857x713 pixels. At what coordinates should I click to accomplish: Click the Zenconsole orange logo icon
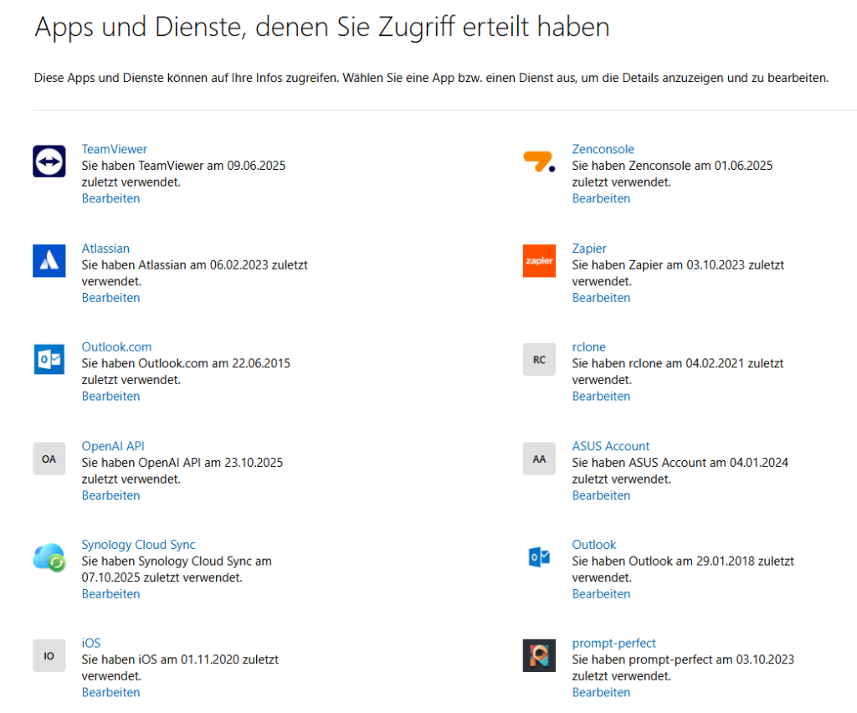click(x=538, y=161)
